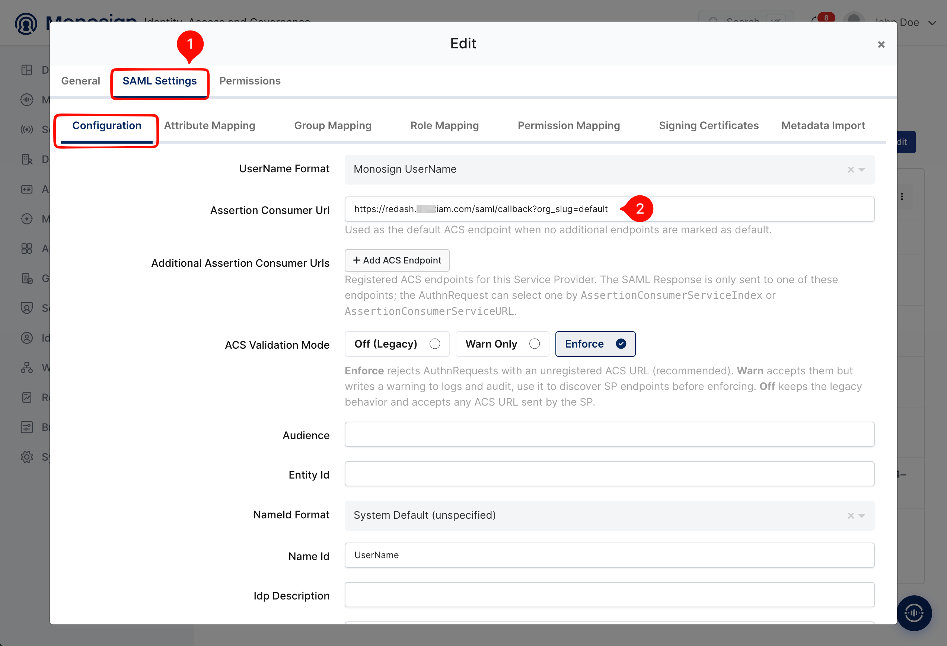Screen dimensions: 947x646
Task: Close the Edit dialog with the X
Action: point(881,44)
